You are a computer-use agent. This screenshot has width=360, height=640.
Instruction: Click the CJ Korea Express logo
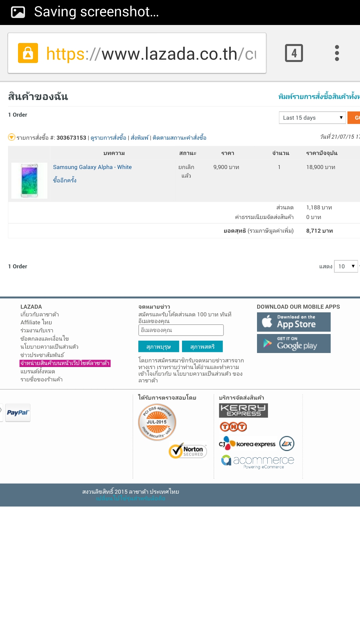point(247,443)
